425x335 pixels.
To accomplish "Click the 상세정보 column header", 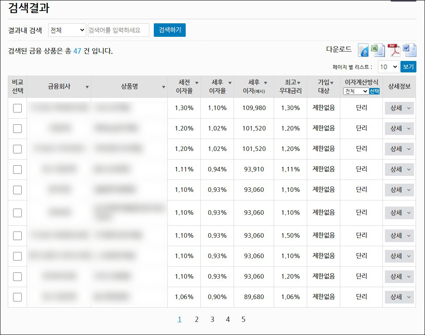I will [x=399, y=86].
